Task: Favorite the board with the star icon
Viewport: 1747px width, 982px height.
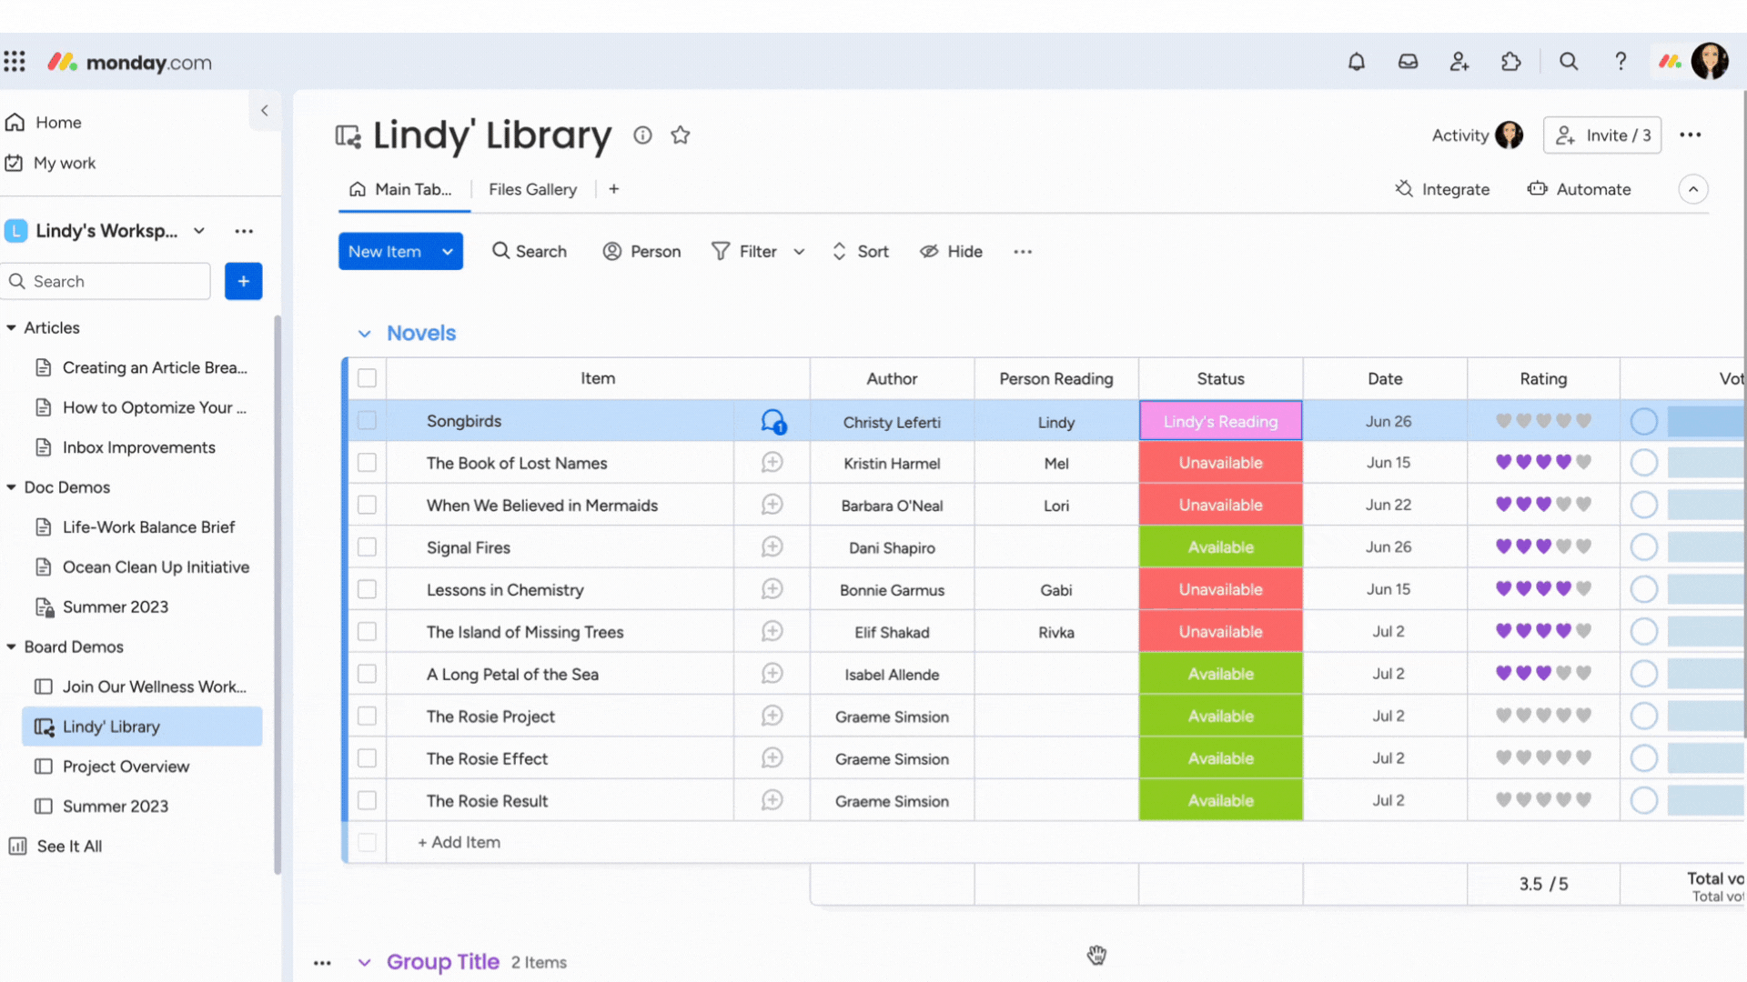Action: point(680,135)
